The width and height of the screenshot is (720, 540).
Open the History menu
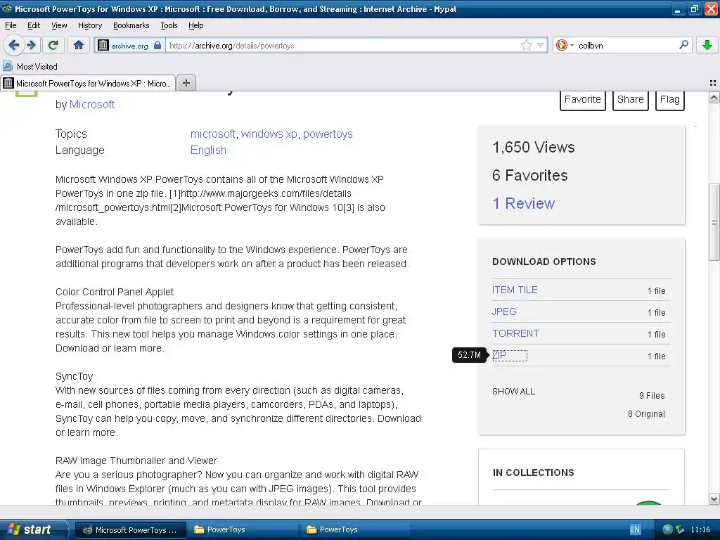point(89,25)
